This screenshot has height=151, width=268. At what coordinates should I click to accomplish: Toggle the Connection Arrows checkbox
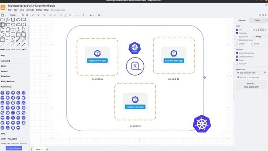click(237, 53)
